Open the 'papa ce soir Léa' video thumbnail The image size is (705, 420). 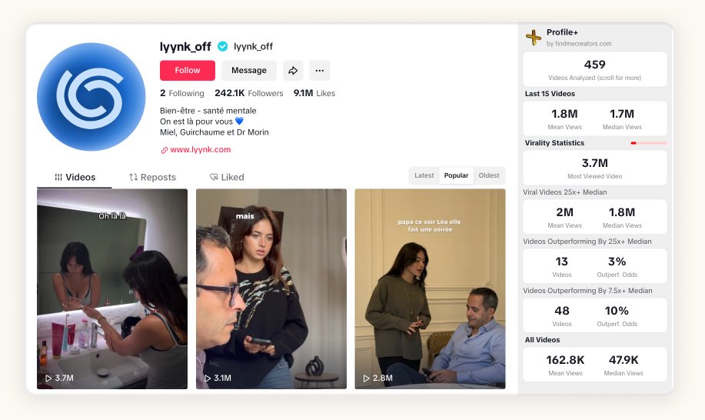430,288
